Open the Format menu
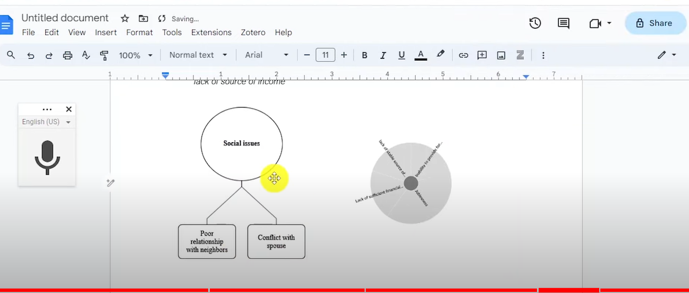 coord(139,32)
